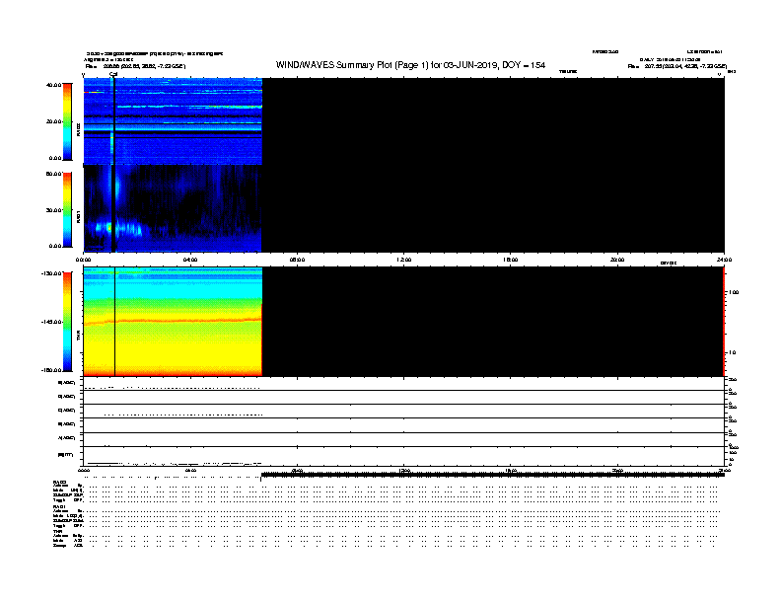Click 12:00 on the upper time axis
The width and height of the screenshot is (781, 604).
(x=404, y=260)
